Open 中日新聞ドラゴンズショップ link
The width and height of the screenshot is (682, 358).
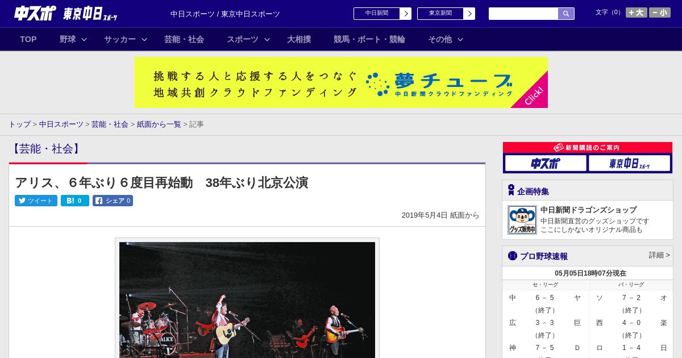pyautogui.click(x=588, y=210)
